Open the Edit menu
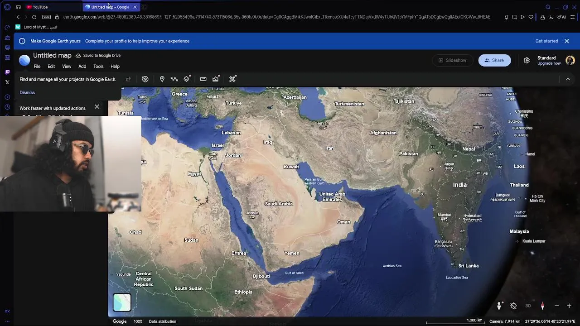The image size is (580, 326). [51, 67]
